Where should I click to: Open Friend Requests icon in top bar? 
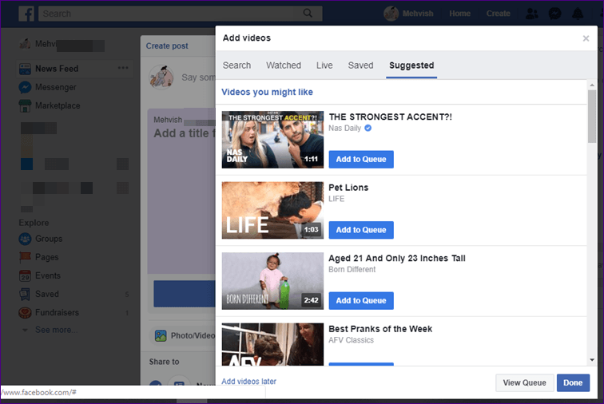(531, 14)
